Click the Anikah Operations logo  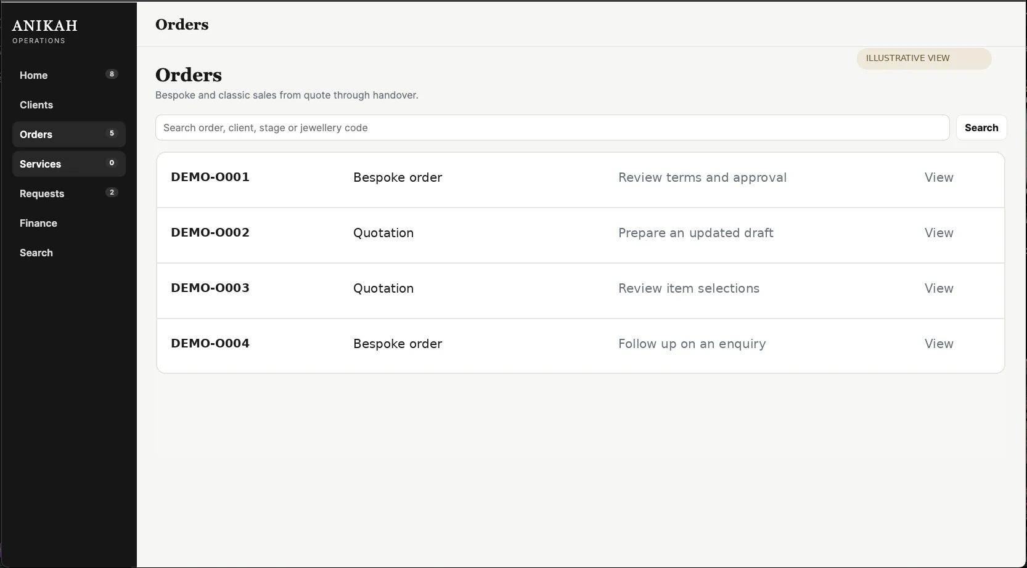tap(44, 31)
